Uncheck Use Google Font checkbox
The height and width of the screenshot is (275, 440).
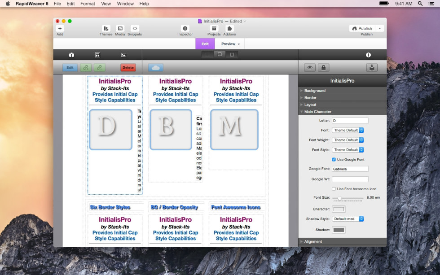pos(334,160)
